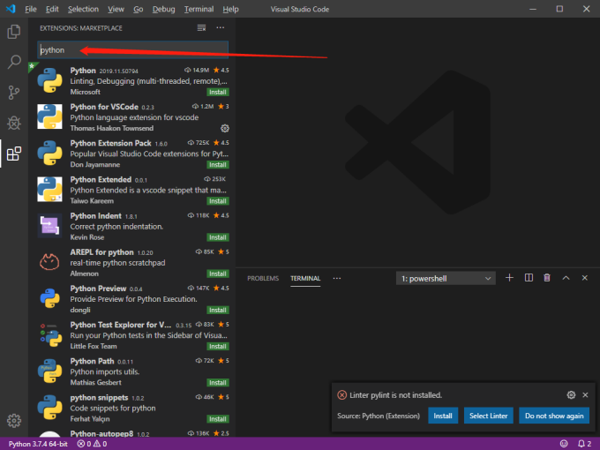This screenshot has height=450, width=600.
Task: Click the Python Test Explorer icon
Action: pyautogui.click(x=50, y=334)
